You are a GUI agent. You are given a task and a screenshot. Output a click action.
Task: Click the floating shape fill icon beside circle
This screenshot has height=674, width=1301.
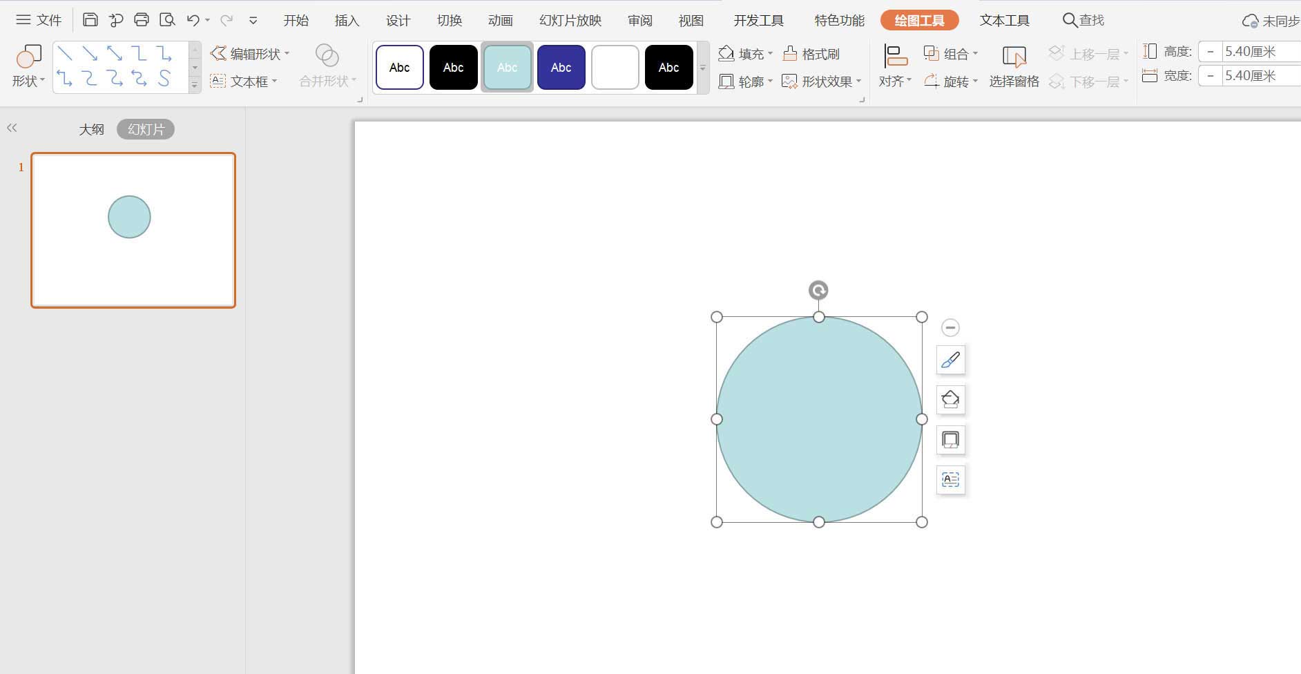[x=950, y=399]
